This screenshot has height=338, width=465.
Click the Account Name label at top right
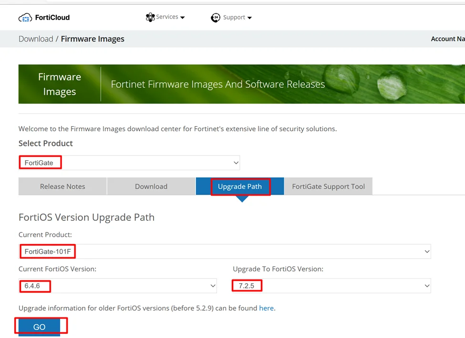(x=448, y=39)
